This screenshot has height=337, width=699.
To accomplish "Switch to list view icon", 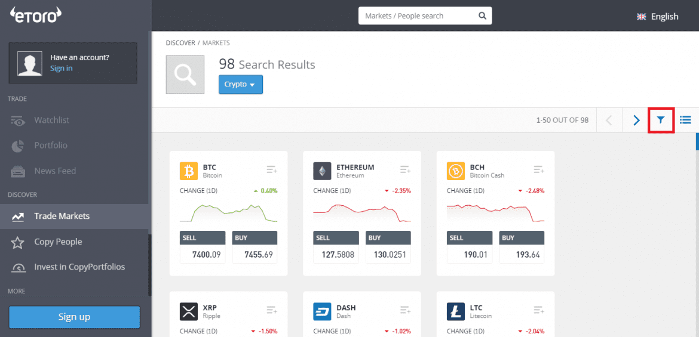I will (685, 120).
